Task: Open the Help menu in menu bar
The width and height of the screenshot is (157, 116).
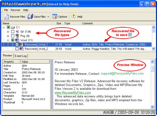Action: (25, 10)
